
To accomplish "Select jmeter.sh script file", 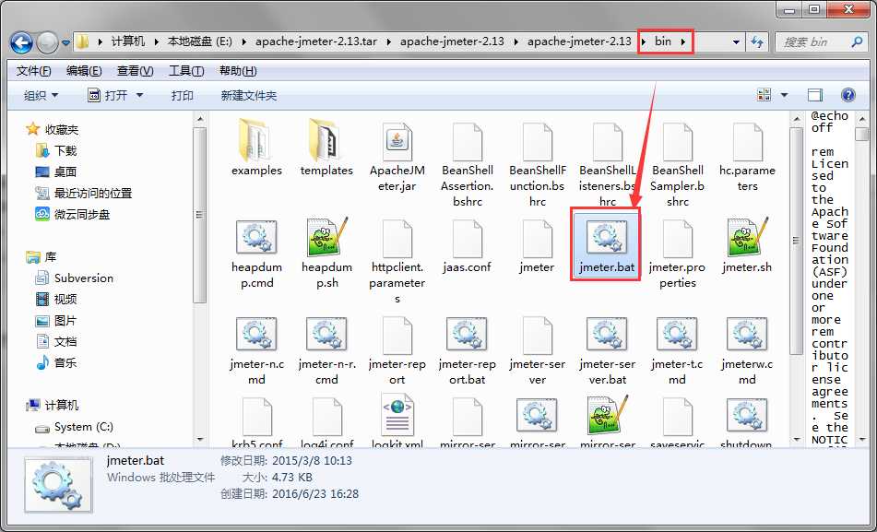I will 747,246.
